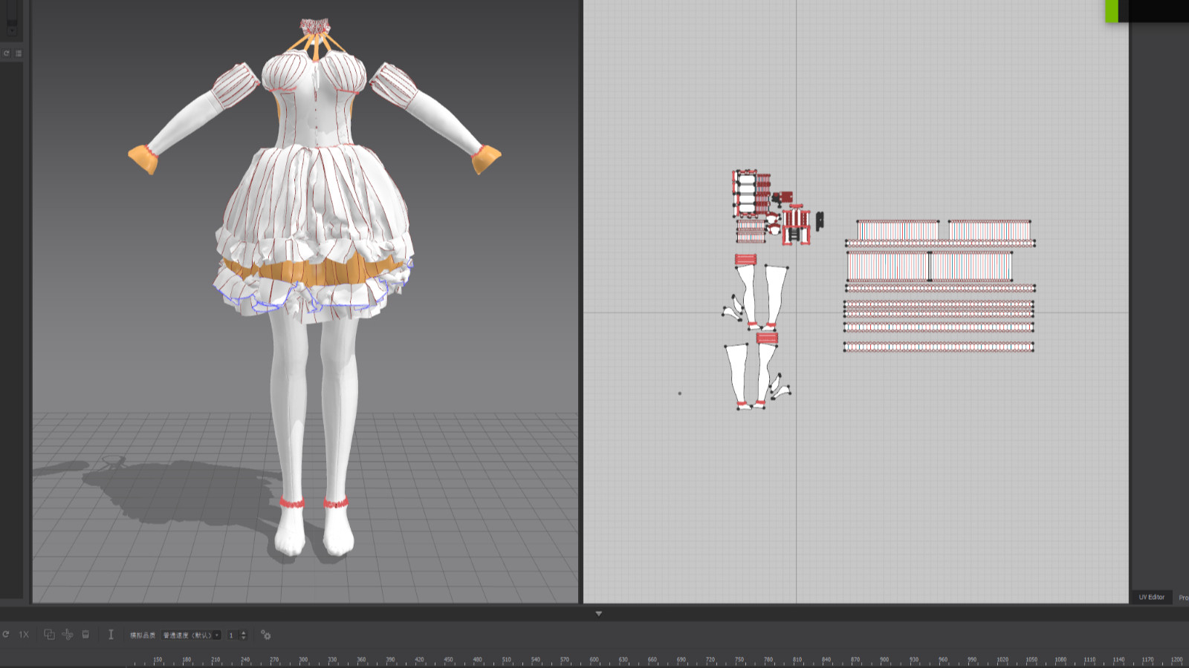The image size is (1189, 668).
Task: Increase the simulation step count with the up arrow
Action: [244, 632]
